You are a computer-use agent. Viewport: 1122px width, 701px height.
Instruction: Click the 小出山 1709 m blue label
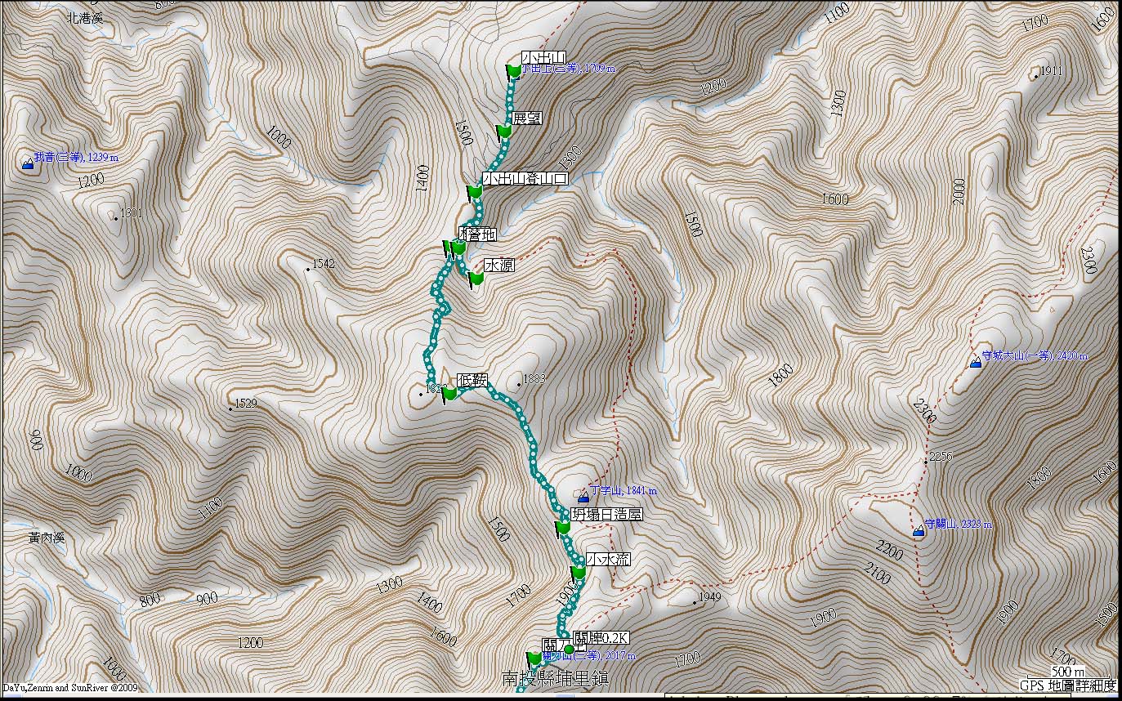point(568,69)
